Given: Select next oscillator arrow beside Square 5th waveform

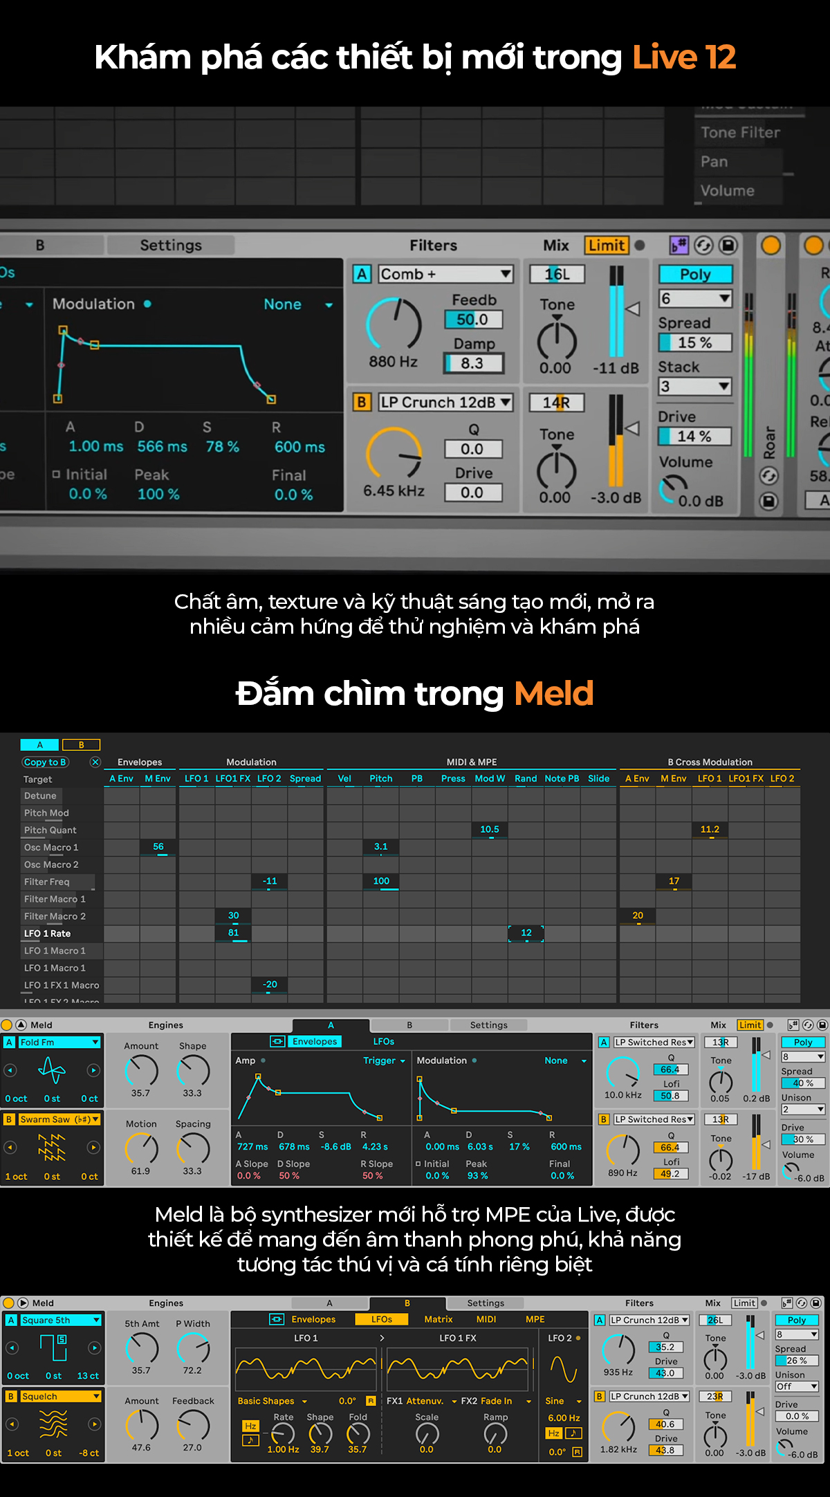Looking at the screenshot, I should coord(95,1348).
